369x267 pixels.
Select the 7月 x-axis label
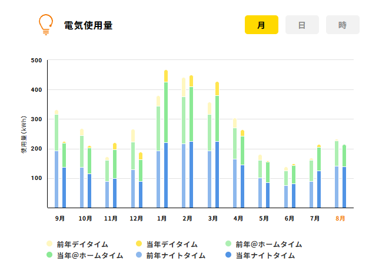point(315,218)
